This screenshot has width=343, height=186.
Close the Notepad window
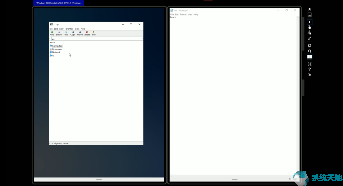coord(295,10)
